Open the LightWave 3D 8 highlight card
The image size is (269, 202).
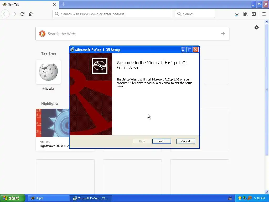tap(52, 130)
